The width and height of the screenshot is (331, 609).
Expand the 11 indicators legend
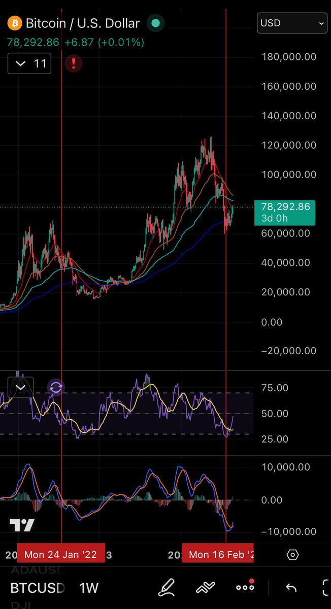[x=29, y=63]
